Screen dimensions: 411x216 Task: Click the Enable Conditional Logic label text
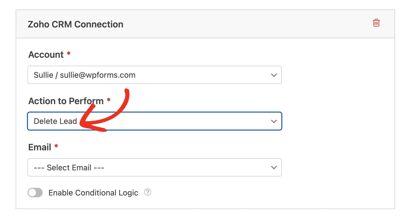click(93, 193)
